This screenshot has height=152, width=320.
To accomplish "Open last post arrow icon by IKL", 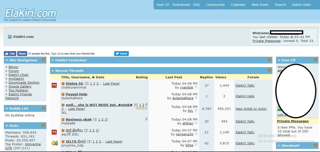I will point(196,111).
